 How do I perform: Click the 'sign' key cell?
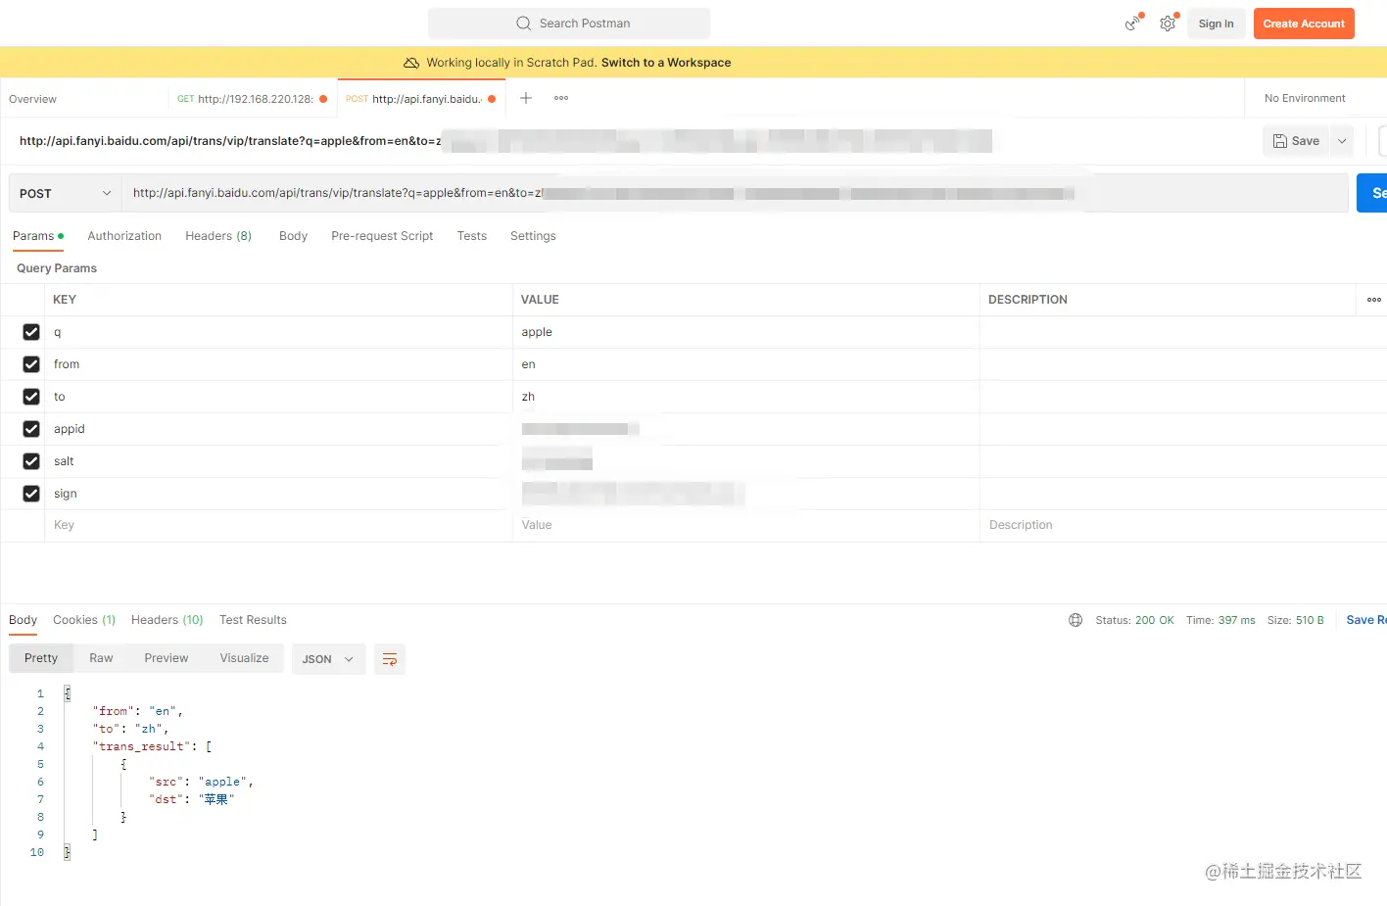(278, 494)
